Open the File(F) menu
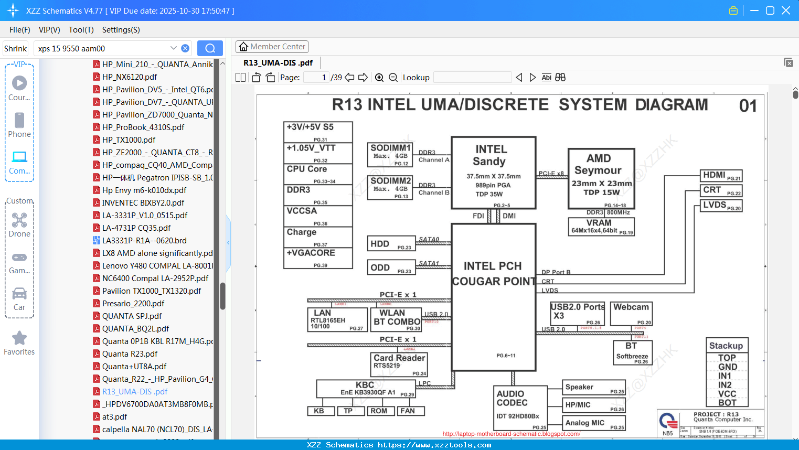799x450 pixels. (x=20, y=30)
